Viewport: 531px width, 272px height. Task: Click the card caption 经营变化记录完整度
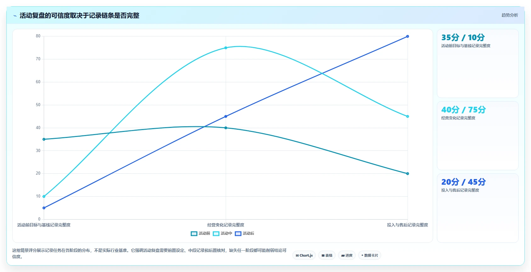tap(458, 118)
